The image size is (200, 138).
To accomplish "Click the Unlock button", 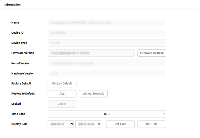I will [x=62, y=104].
